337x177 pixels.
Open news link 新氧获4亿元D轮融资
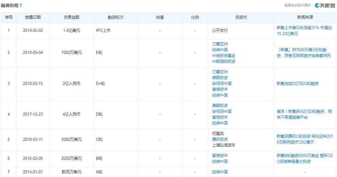tap(304, 114)
